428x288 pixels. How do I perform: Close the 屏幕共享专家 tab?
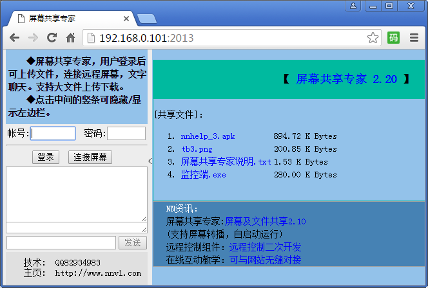point(126,19)
